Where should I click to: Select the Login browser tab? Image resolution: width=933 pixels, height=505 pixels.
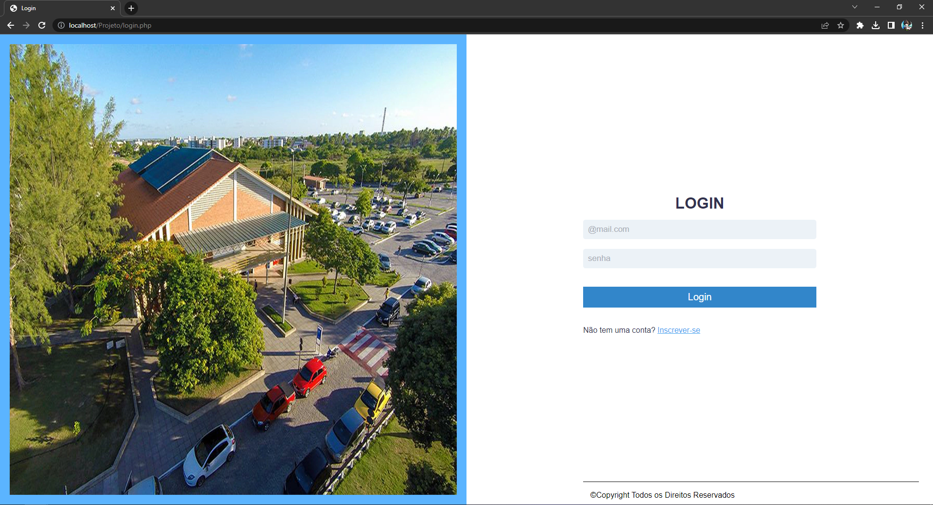(x=53, y=8)
